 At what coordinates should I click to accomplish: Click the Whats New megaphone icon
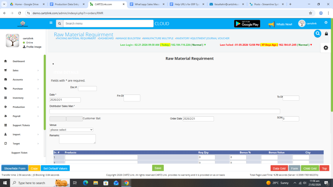pyautogui.click(x=271, y=24)
